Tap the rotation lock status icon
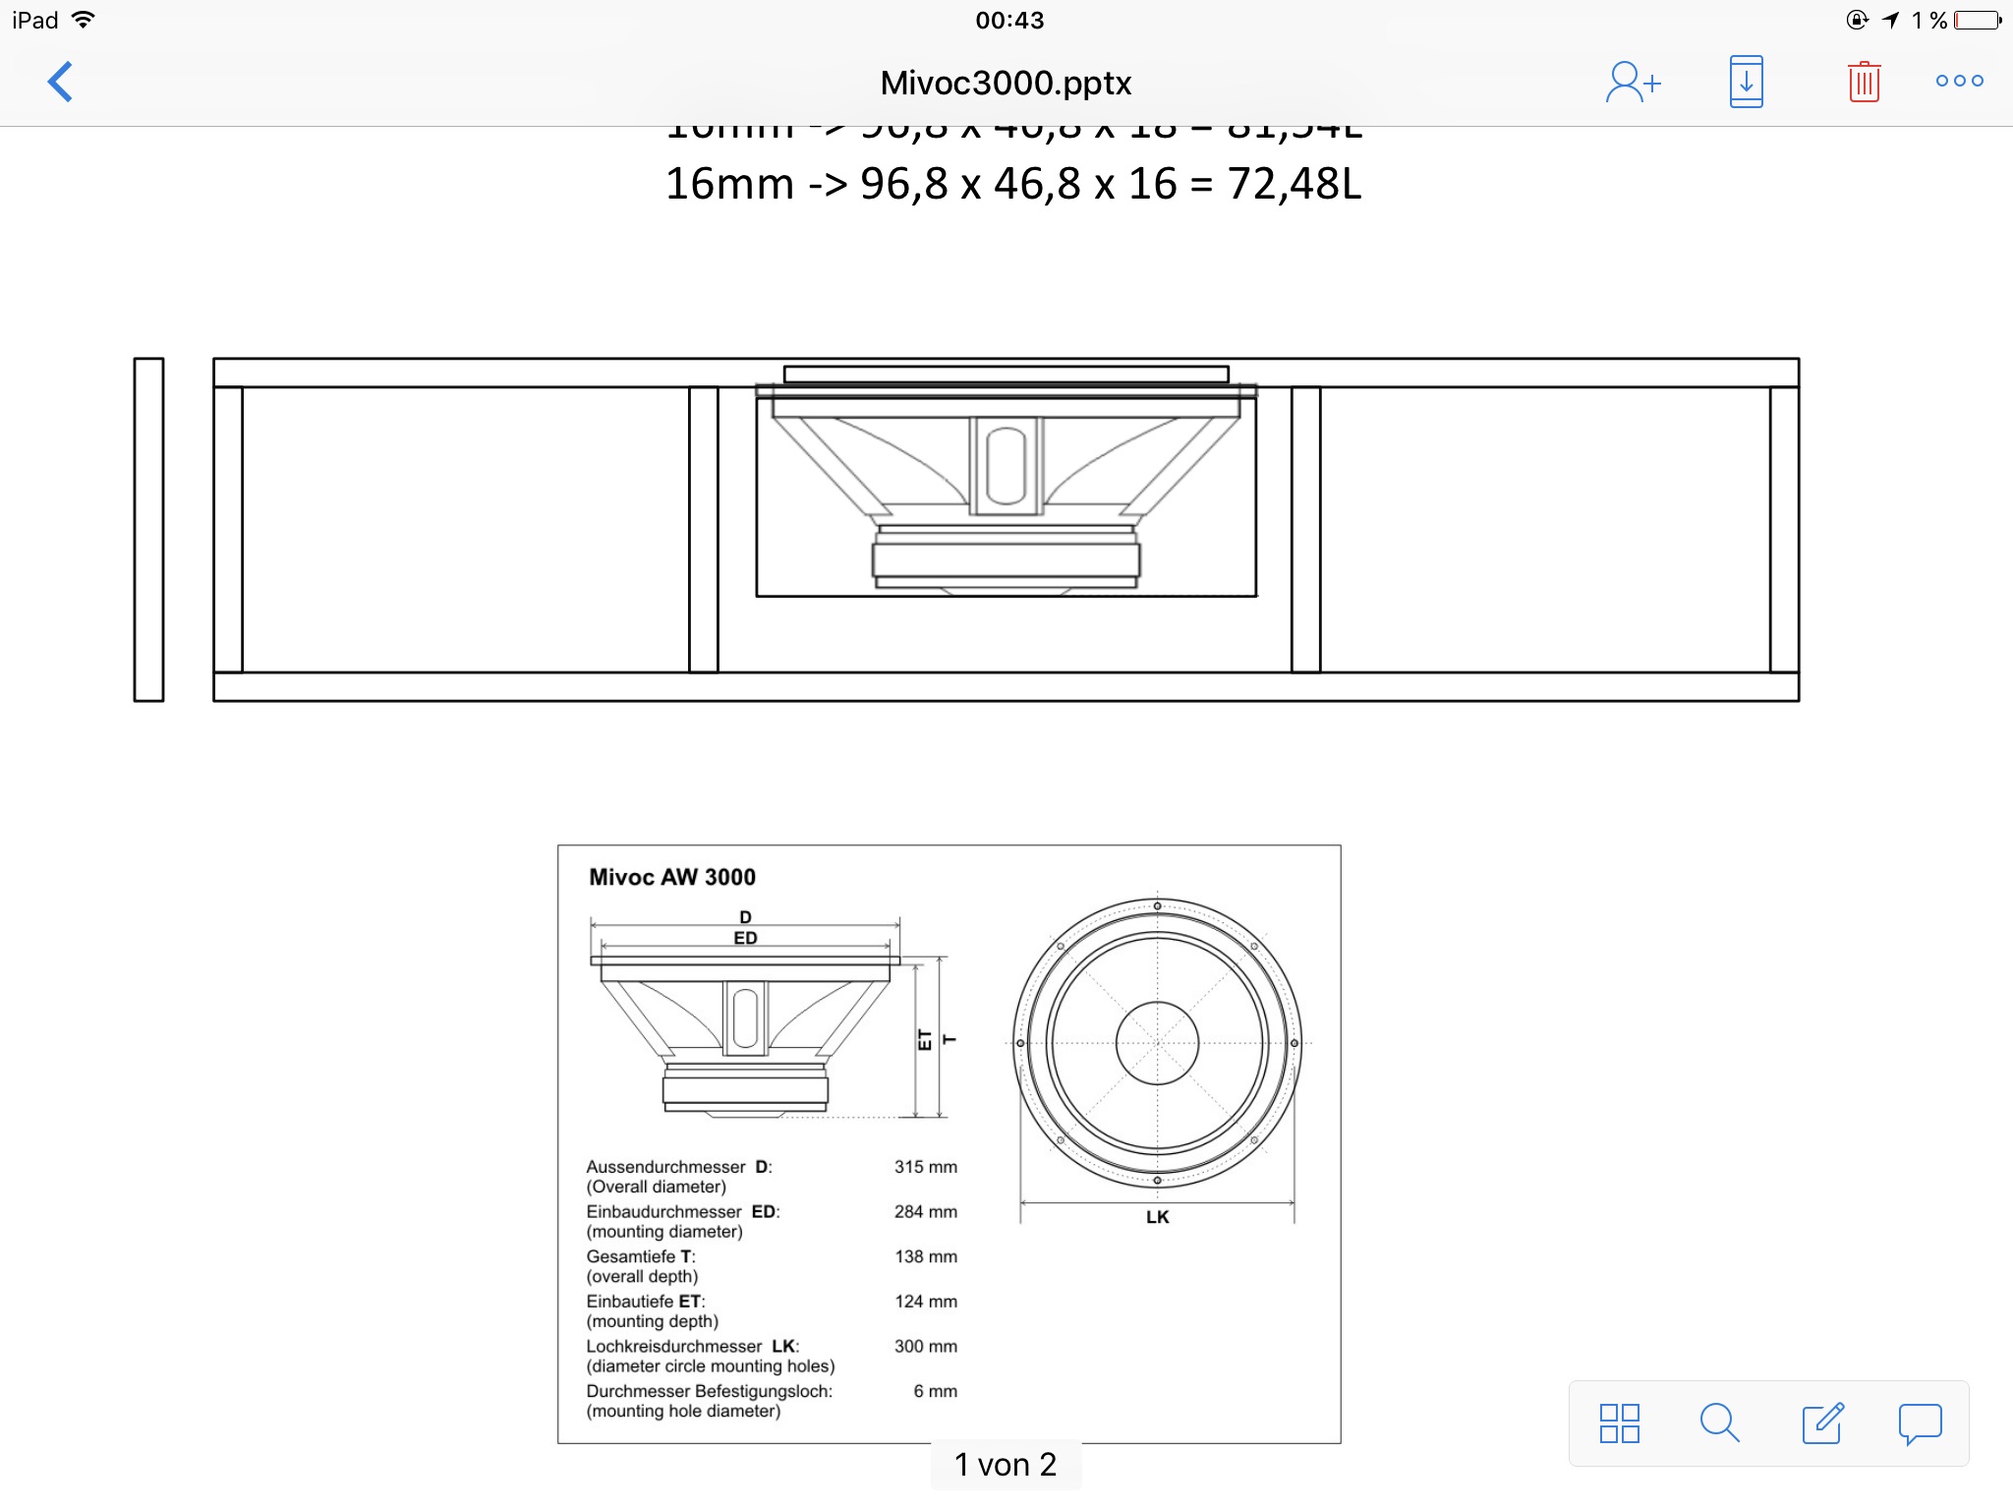 (1857, 21)
